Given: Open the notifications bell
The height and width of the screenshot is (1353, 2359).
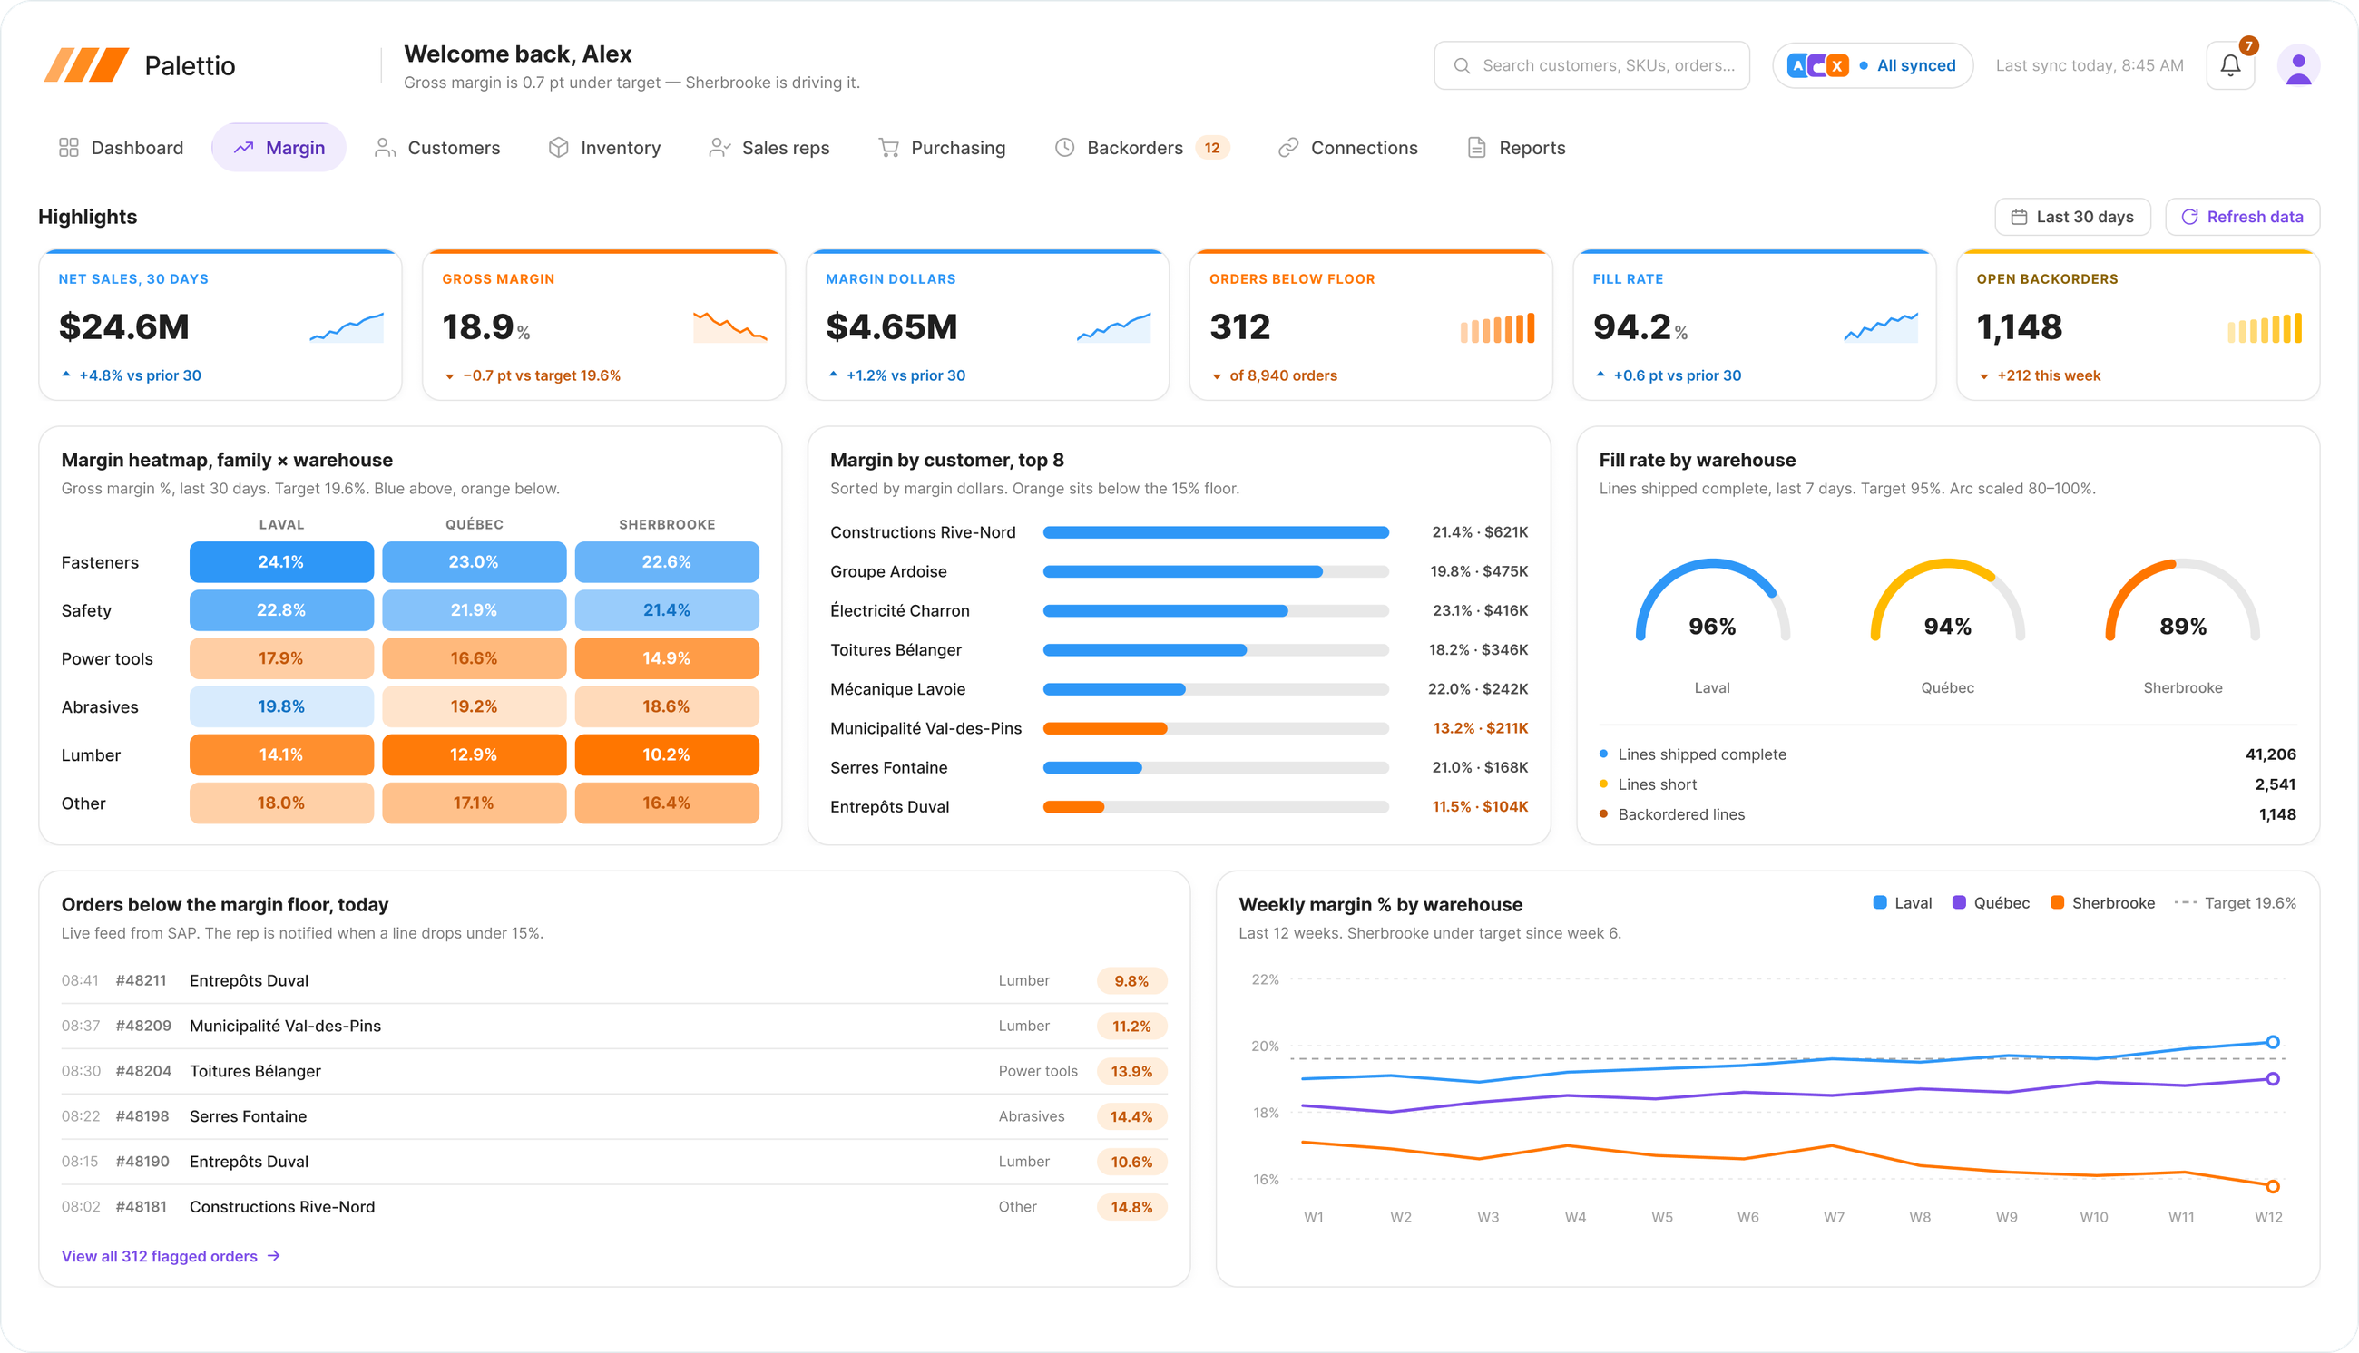Looking at the screenshot, I should point(2230,65).
